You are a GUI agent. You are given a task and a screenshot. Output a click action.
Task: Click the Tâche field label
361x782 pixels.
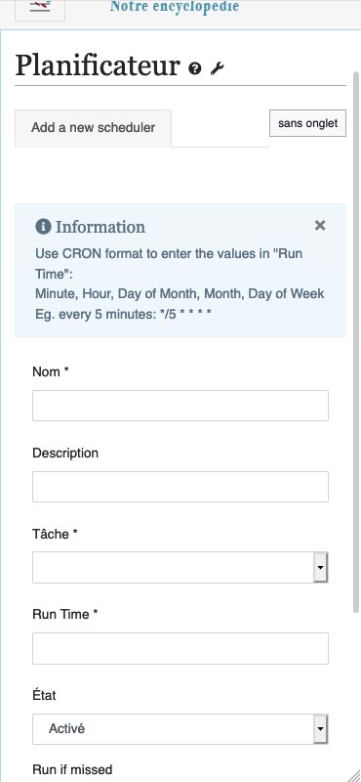click(55, 534)
